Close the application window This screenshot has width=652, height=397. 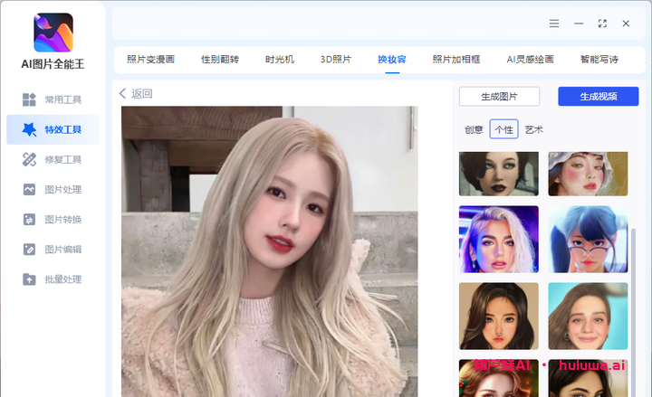(626, 24)
